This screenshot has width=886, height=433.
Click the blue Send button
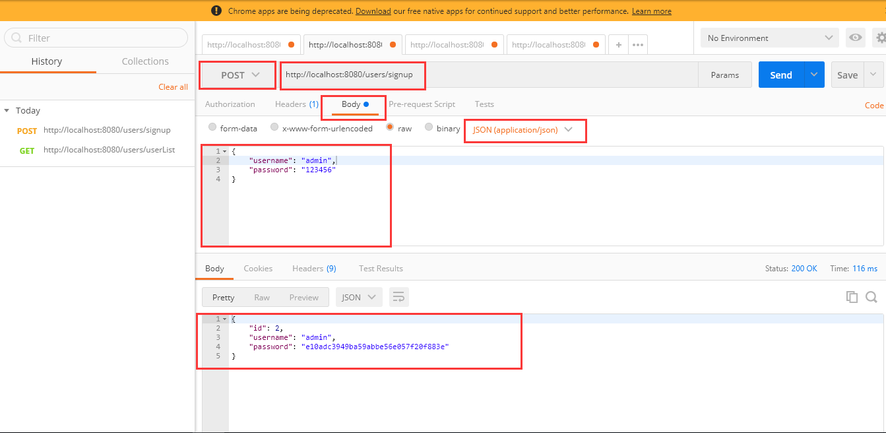pos(781,75)
